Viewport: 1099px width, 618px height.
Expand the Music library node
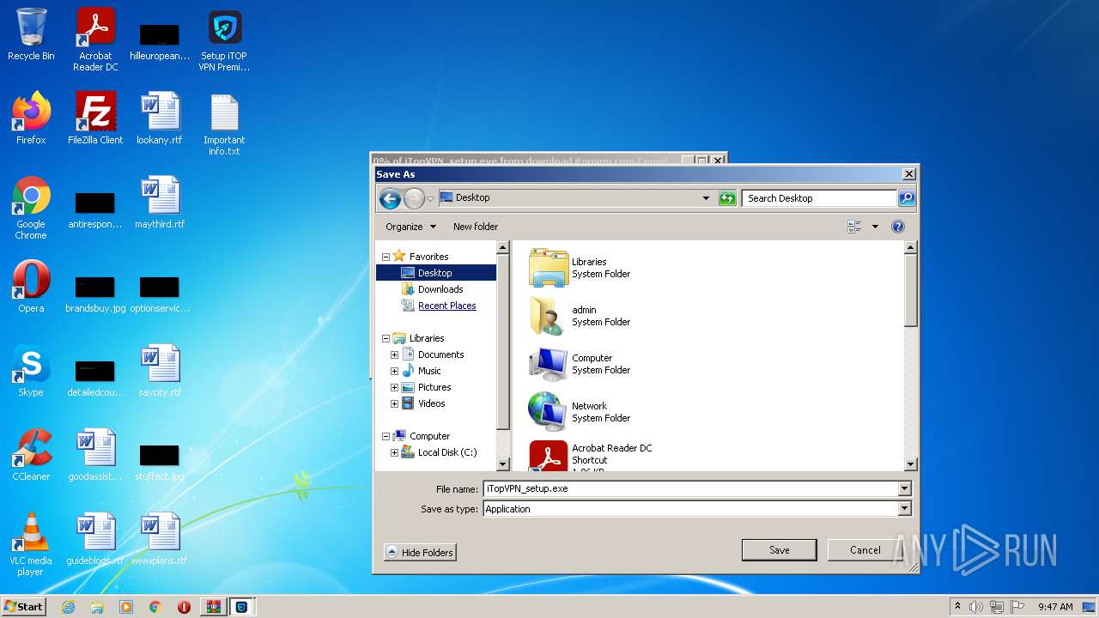pyautogui.click(x=394, y=371)
